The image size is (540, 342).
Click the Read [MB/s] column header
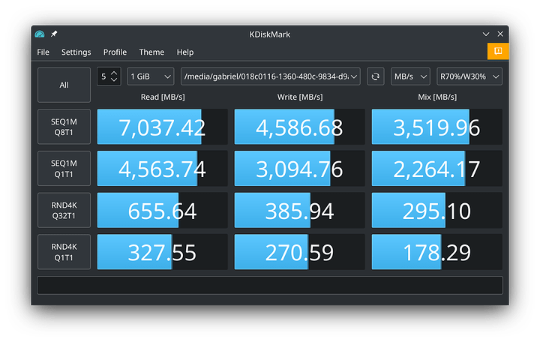click(163, 97)
